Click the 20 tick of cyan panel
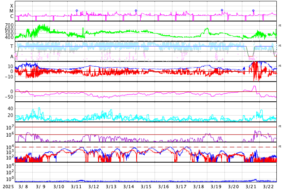Screen dimensions: 284x190 [x=10, y=115]
